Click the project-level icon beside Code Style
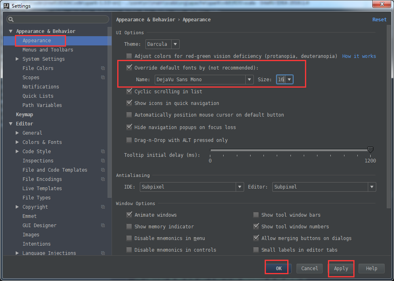Viewport: 394px width, 281px height. coord(103,152)
